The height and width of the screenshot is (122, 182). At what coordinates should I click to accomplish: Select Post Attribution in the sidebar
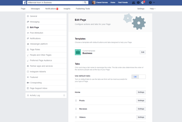pos(46,33)
